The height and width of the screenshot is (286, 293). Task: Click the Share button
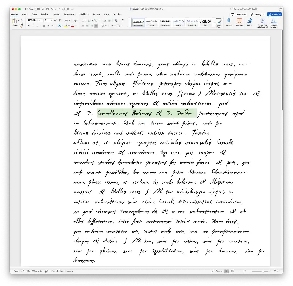click(x=274, y=14)
